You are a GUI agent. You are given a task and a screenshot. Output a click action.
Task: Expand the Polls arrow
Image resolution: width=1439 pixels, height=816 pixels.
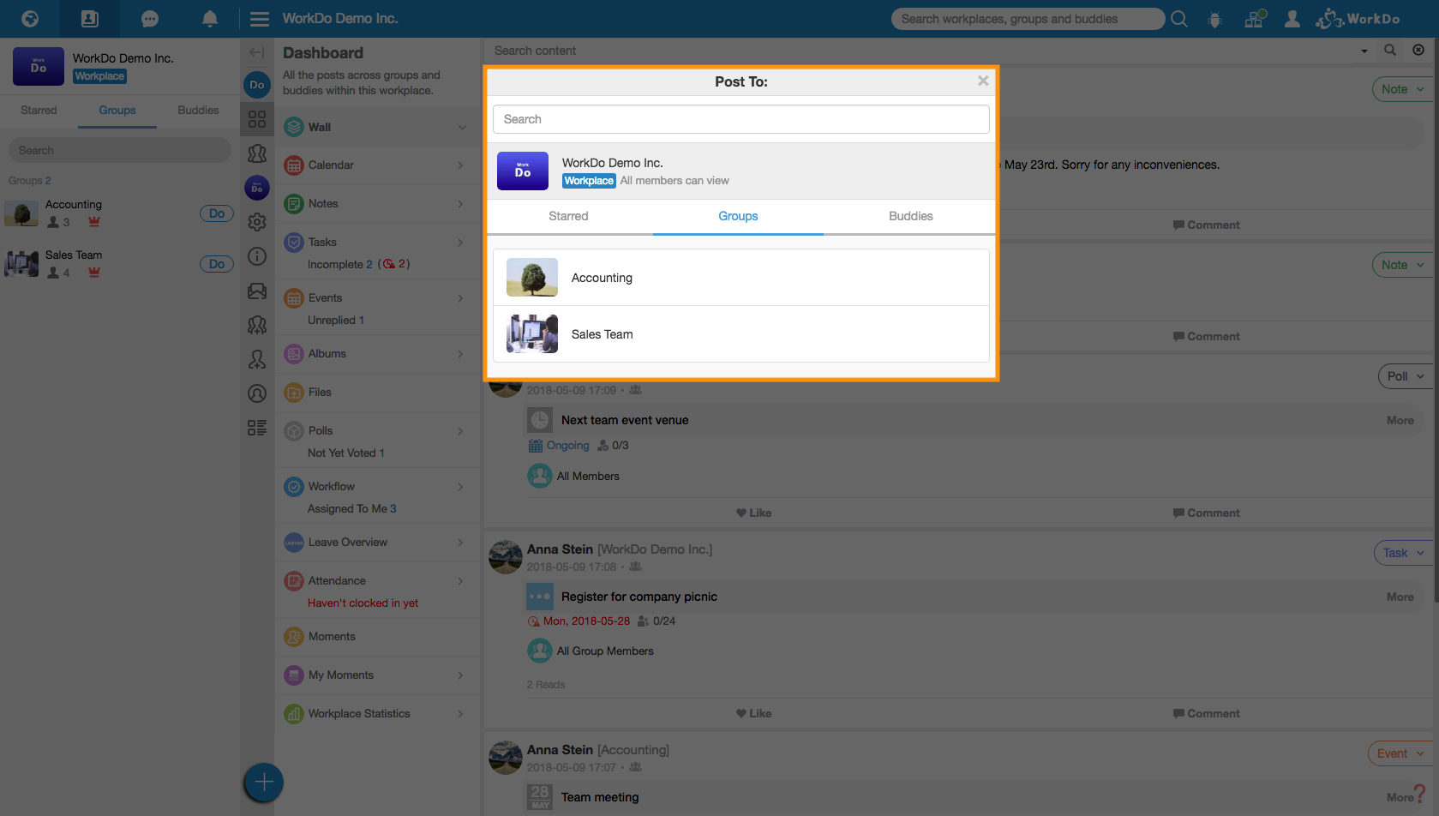pos(460,431)
